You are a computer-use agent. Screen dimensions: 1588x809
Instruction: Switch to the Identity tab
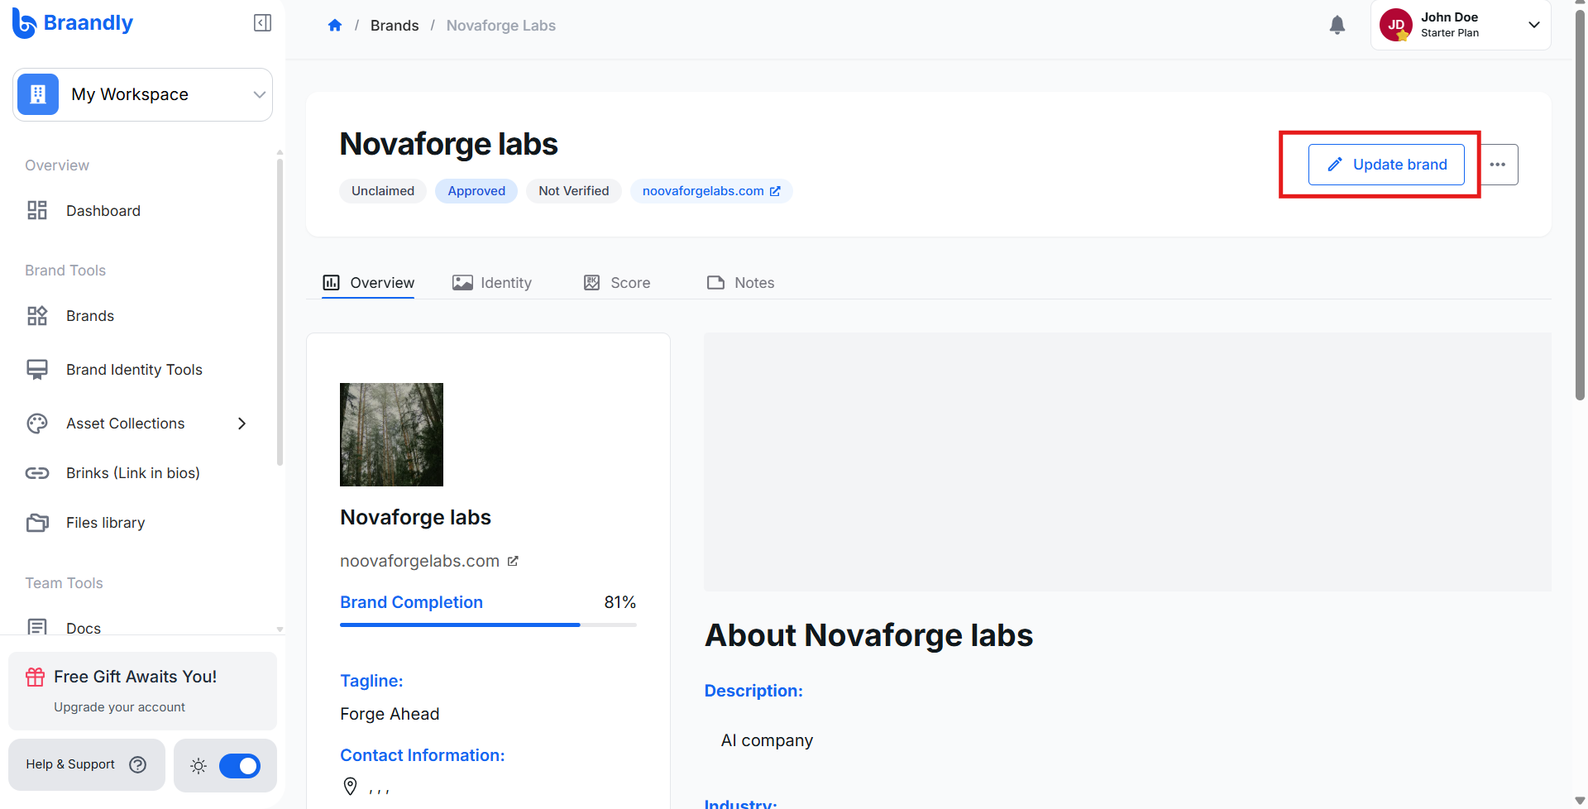[492, 283]
